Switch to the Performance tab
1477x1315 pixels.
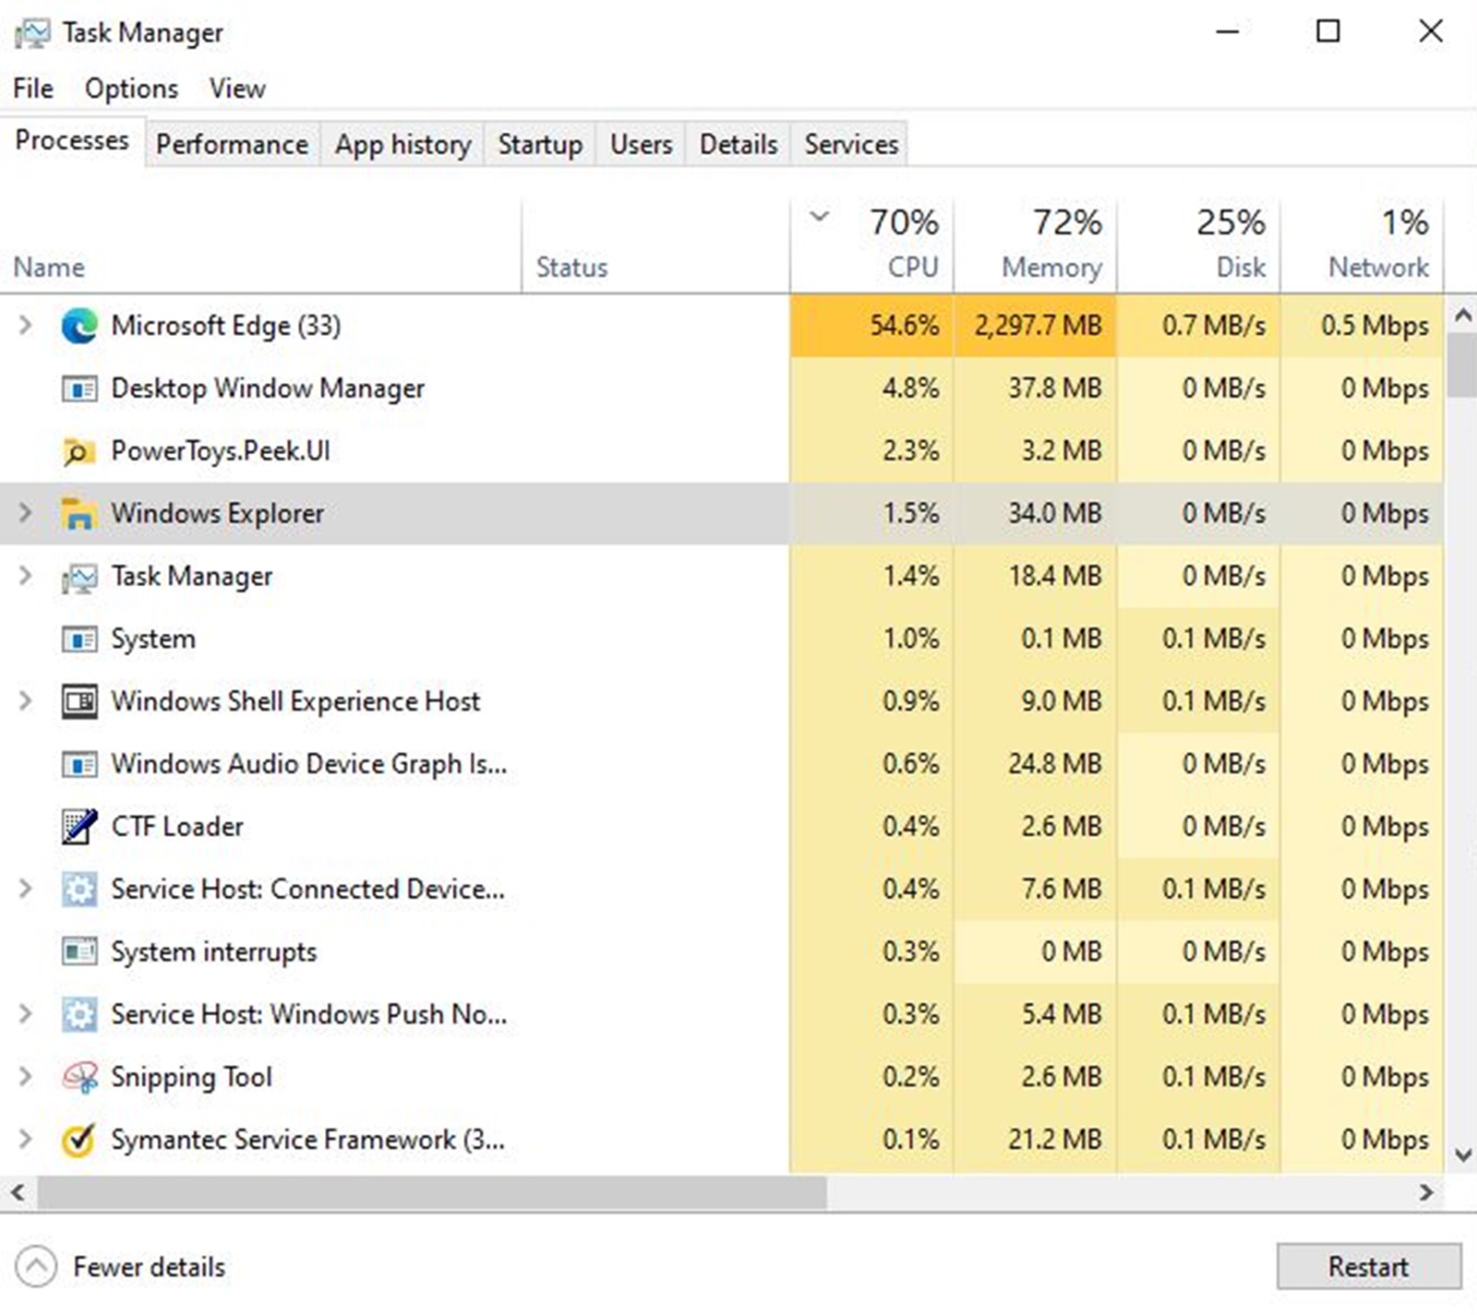[x=232, y=144]
